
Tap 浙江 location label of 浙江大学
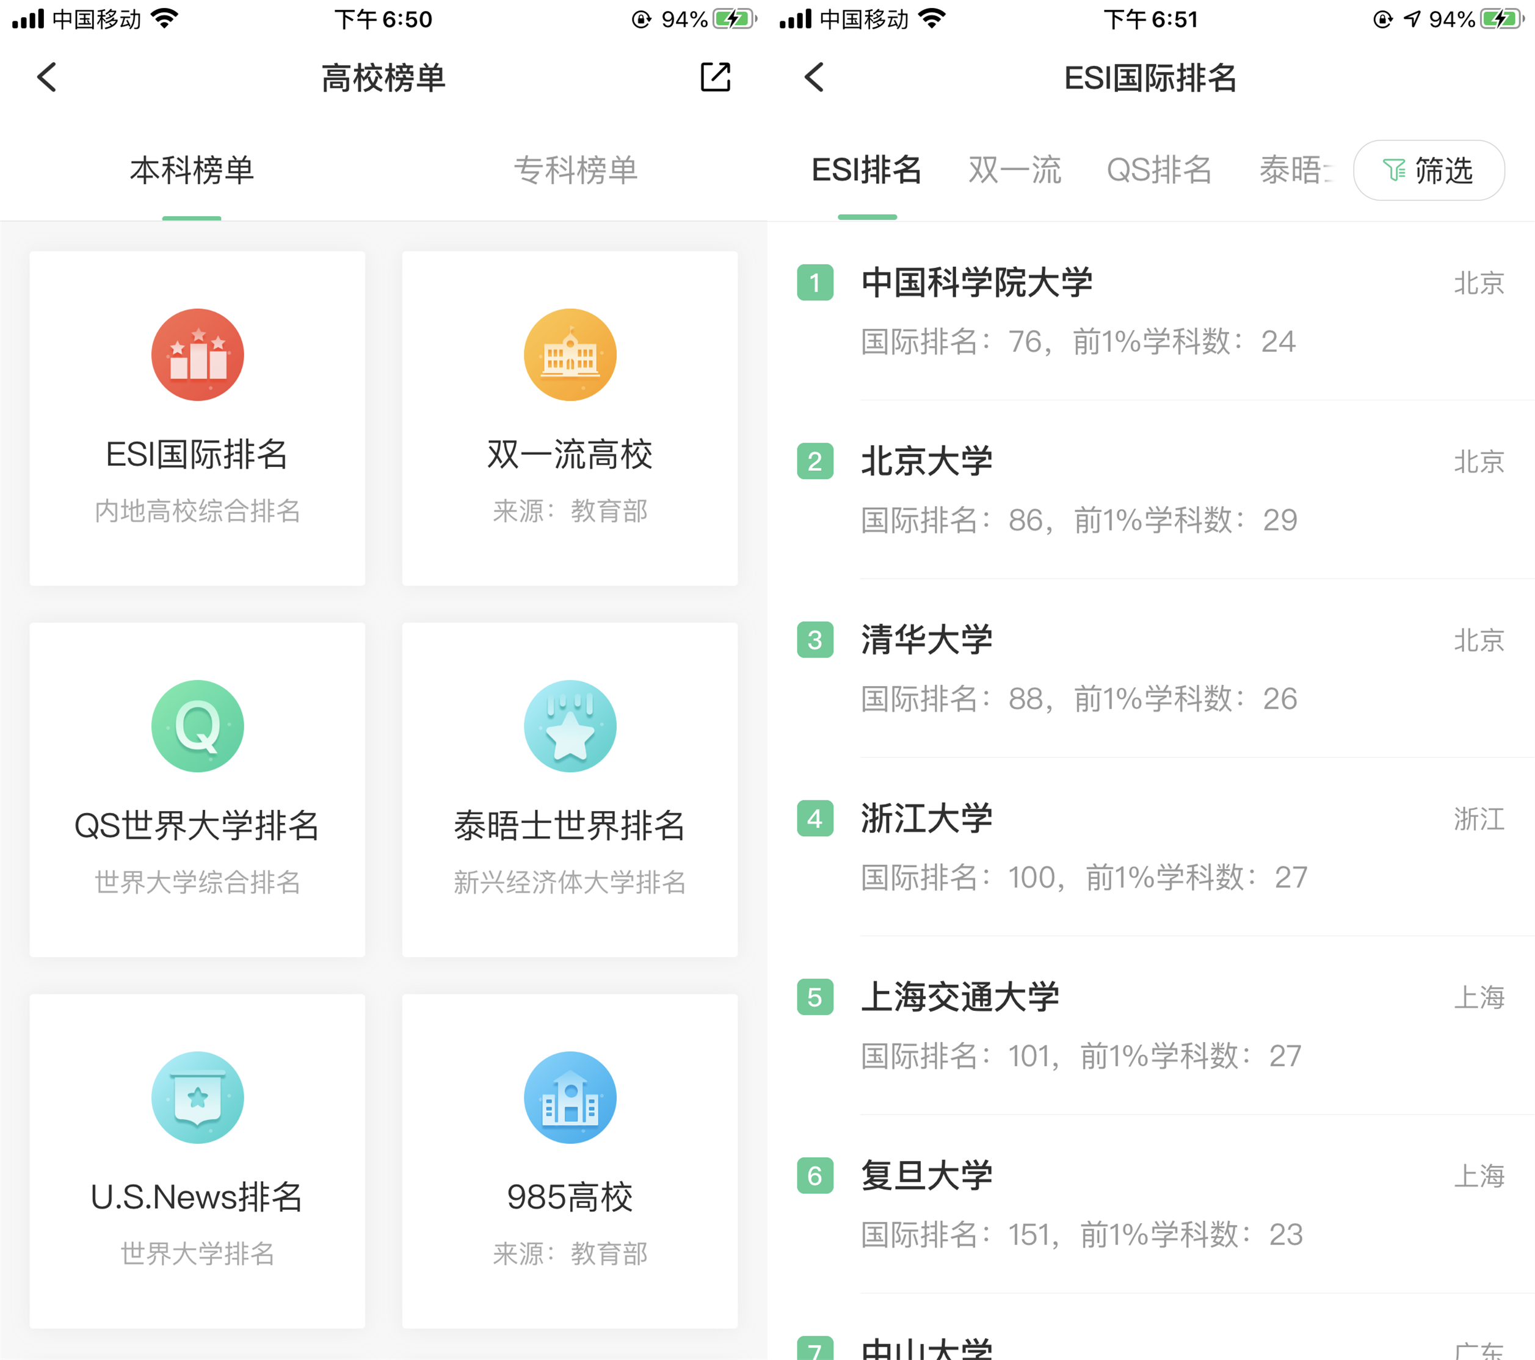click(1479, 819)
